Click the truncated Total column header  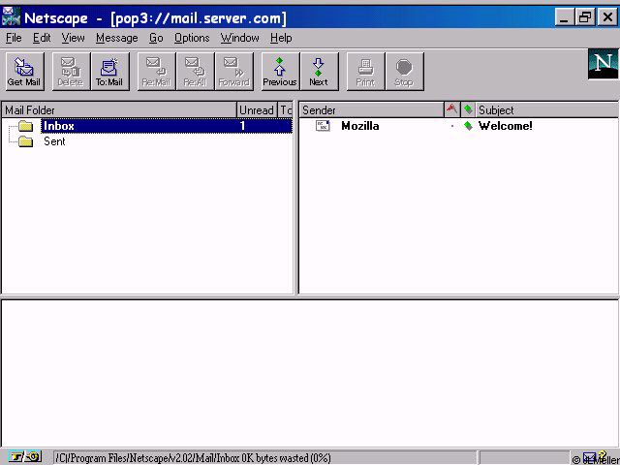286,109
